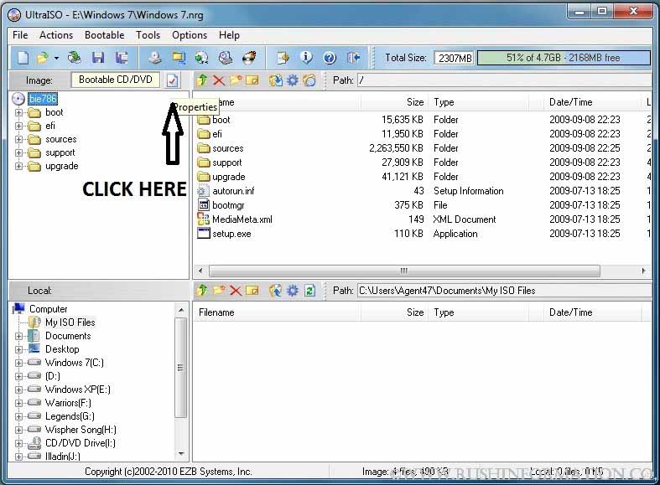Open the Actions menu
660x485 pixels.
point(56,35)
